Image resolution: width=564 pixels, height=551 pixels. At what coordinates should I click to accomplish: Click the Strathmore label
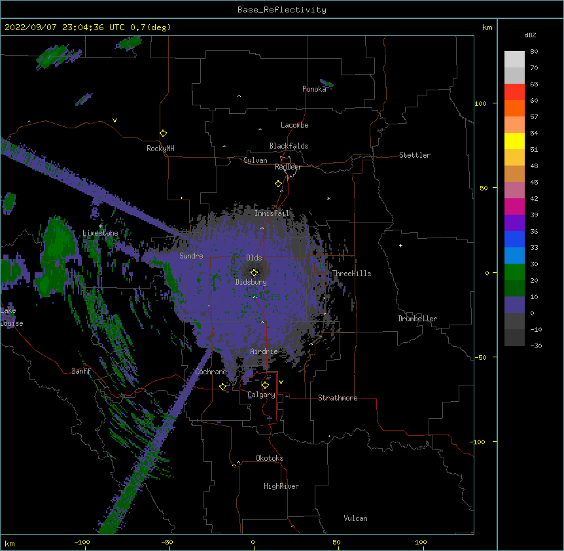[x=338, y=398]
